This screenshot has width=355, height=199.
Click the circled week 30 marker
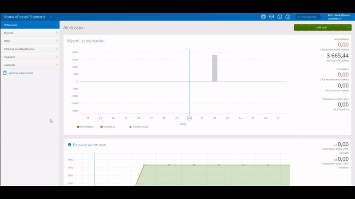coord(189,118)
